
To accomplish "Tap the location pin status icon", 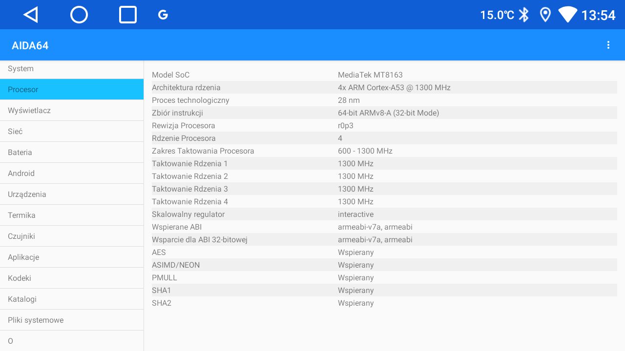I will [545, 15].
